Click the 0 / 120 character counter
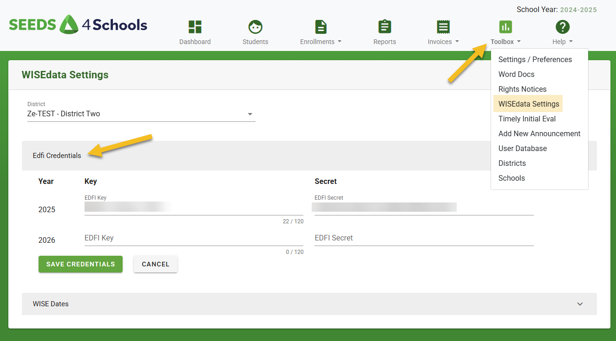This screenshot has width=616, height=341. click(x=295, y=252)
